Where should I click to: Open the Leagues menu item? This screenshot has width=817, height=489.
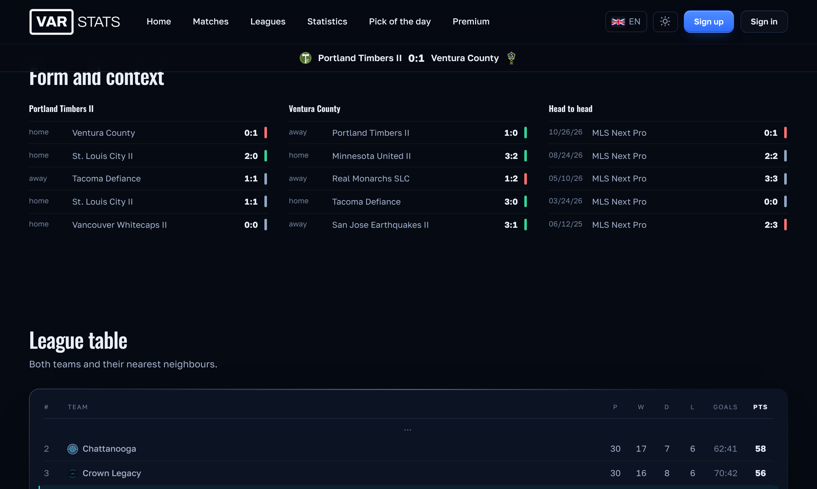pyautogui.click(x=268, y=22)
